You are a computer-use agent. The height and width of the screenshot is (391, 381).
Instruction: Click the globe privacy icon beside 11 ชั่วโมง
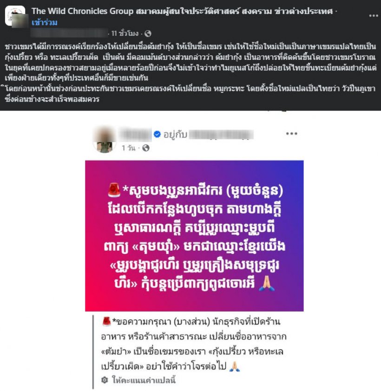(x=148, y=33)
